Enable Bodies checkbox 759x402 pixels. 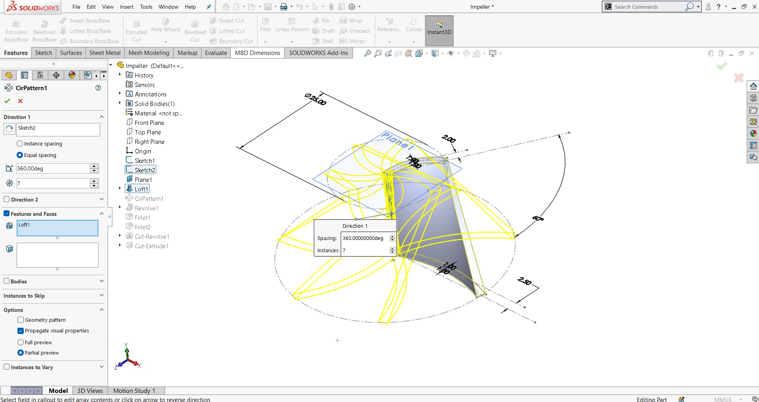[7, 281]
